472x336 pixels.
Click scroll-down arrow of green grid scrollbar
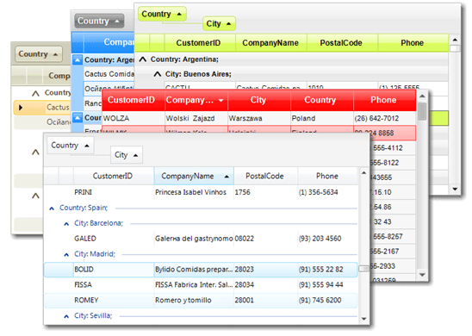coord(455,189)
